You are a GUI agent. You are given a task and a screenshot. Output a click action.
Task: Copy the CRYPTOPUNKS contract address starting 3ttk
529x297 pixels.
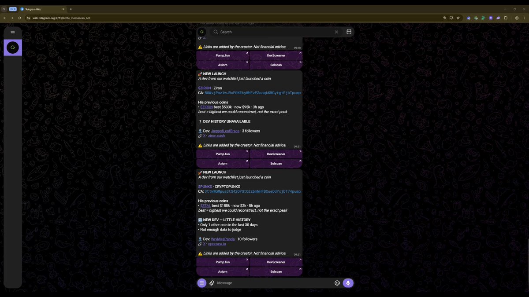coord(253,191)
